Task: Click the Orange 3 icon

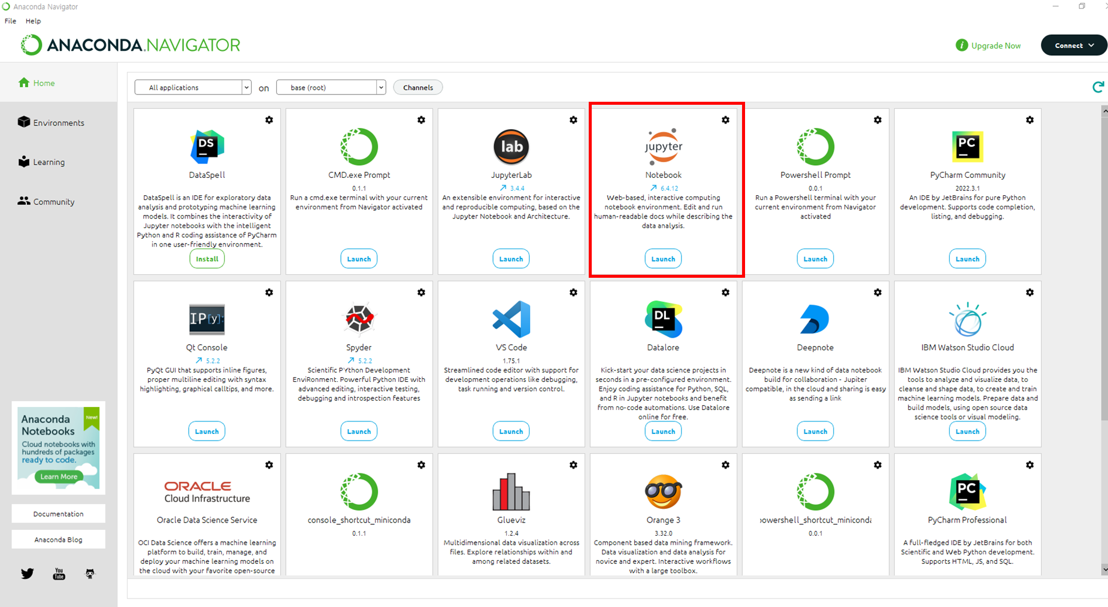Action: (663, 491)
